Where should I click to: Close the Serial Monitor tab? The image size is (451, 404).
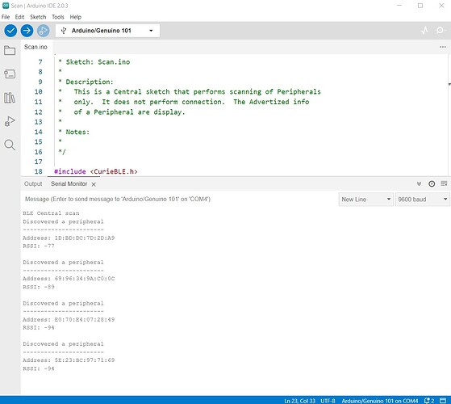pyautogui.click(x=94, y=184)
